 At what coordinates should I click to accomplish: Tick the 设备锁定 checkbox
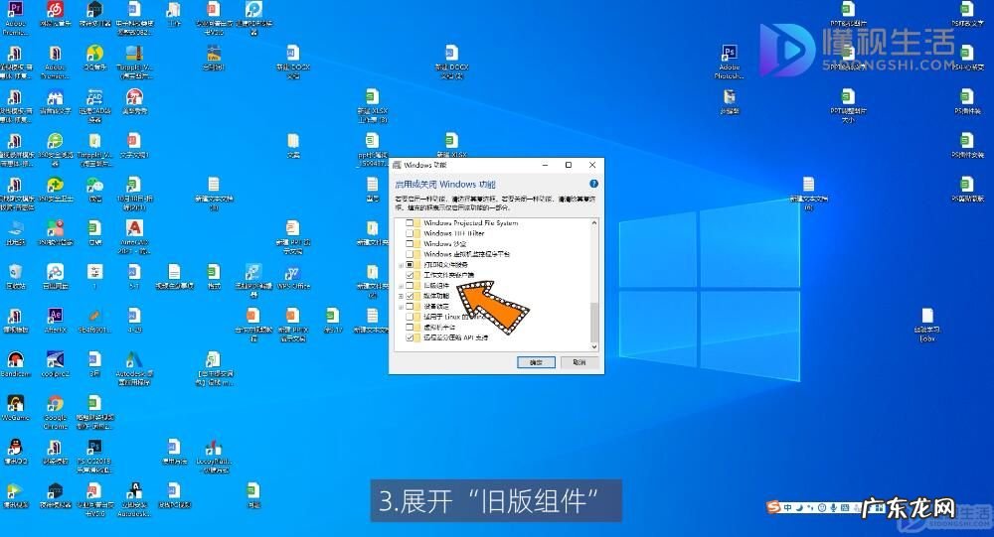tap(410, 307)
